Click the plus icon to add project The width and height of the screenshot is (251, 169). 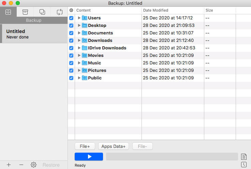click(x=9, y=165)
